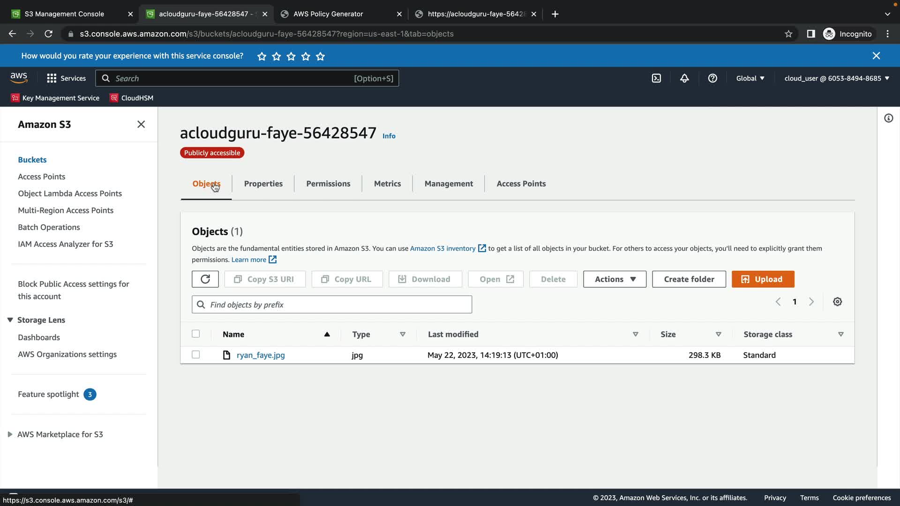Select the ryan_faye.jpg checkbox
This screenshot has height=506, width=900.
tap(196, 355)
